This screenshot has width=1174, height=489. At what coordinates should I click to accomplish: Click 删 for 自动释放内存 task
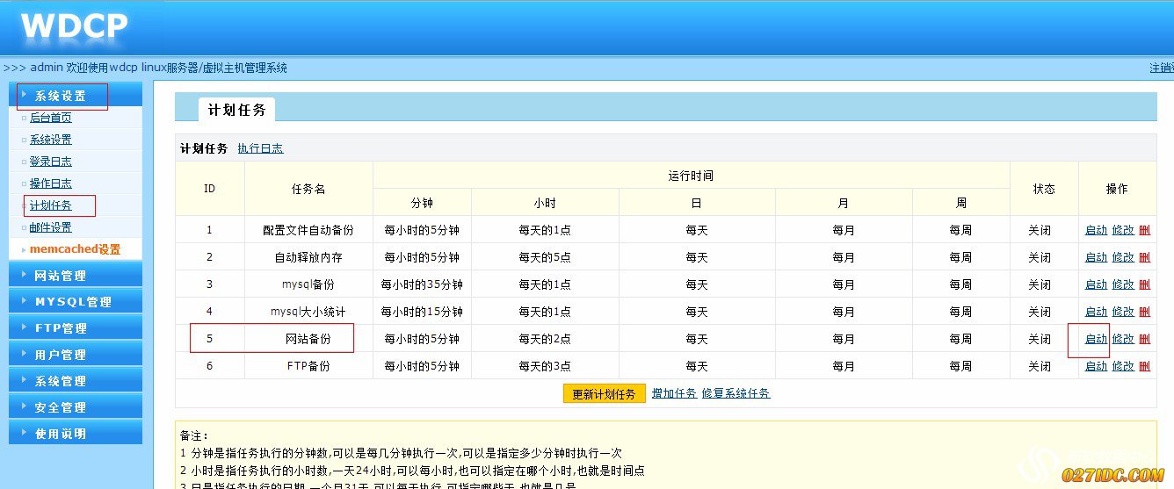click(x=1144, y=257)
